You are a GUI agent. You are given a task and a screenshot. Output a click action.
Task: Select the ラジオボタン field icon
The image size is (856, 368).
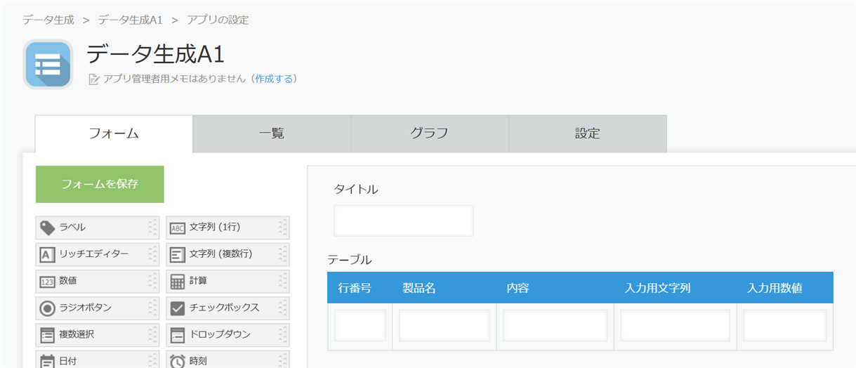(47, 308)
